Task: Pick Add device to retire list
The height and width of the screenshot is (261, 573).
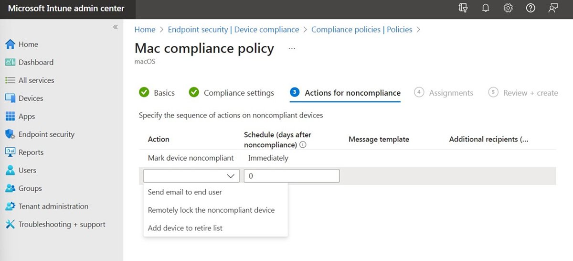Action: [x=185, y=228]
